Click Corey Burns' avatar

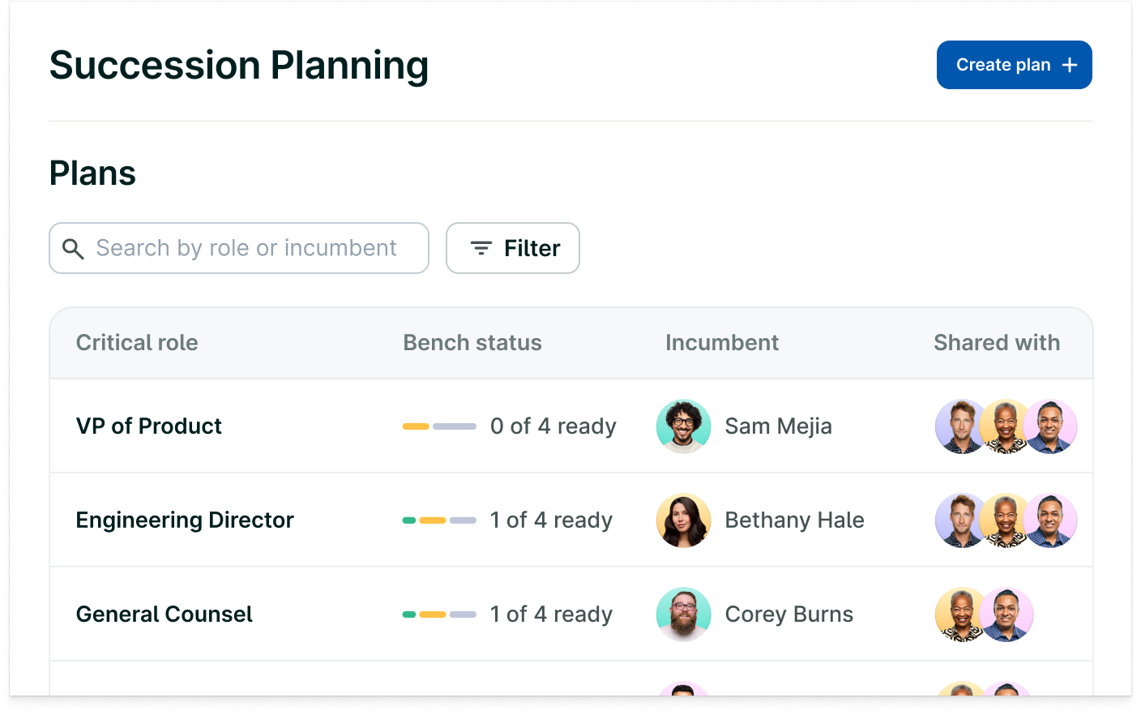(x=683, y=614)
